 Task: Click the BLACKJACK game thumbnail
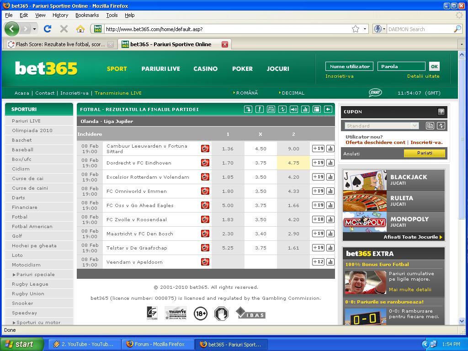point(365,180)
